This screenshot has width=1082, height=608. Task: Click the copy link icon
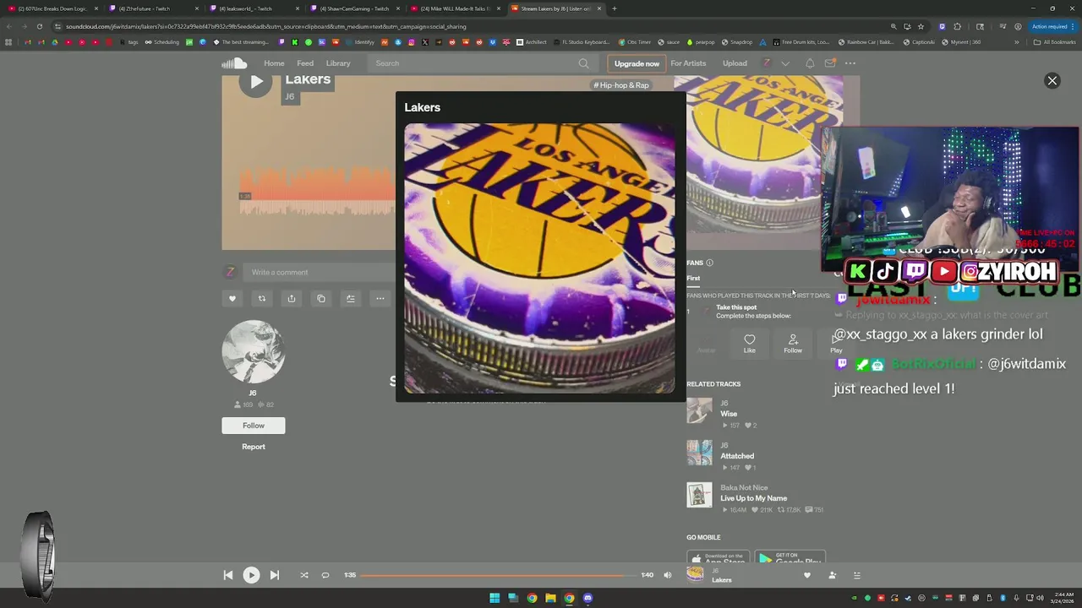pos(321,298)
